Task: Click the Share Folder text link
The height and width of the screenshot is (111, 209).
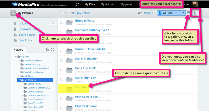Action: [27, 35]
